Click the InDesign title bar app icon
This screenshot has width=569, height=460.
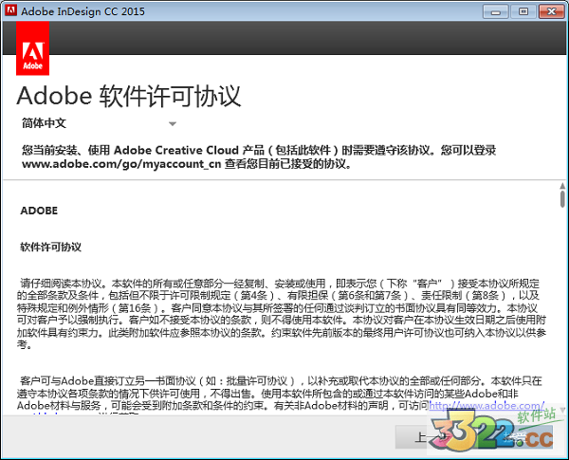click(10, 10)
